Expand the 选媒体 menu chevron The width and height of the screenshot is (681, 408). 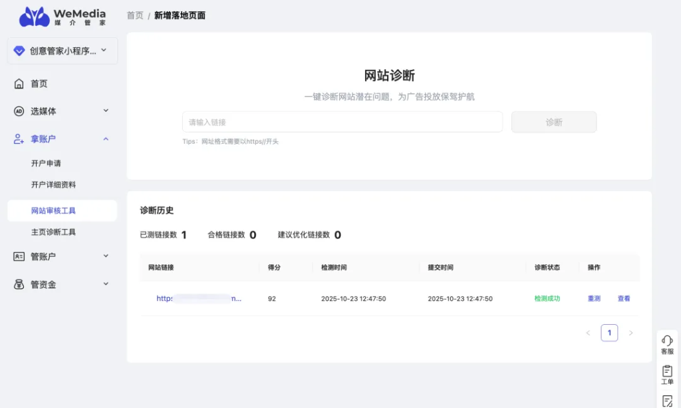[105, 110]
